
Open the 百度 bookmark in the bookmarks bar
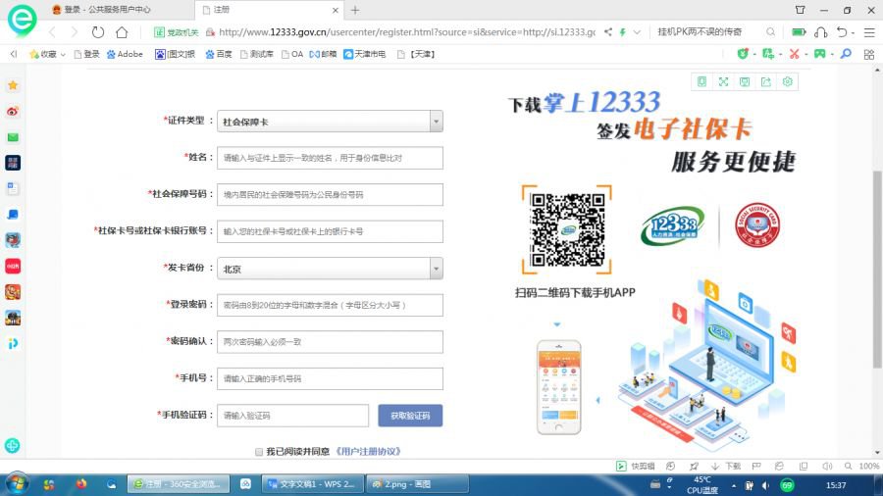point(218,54)
